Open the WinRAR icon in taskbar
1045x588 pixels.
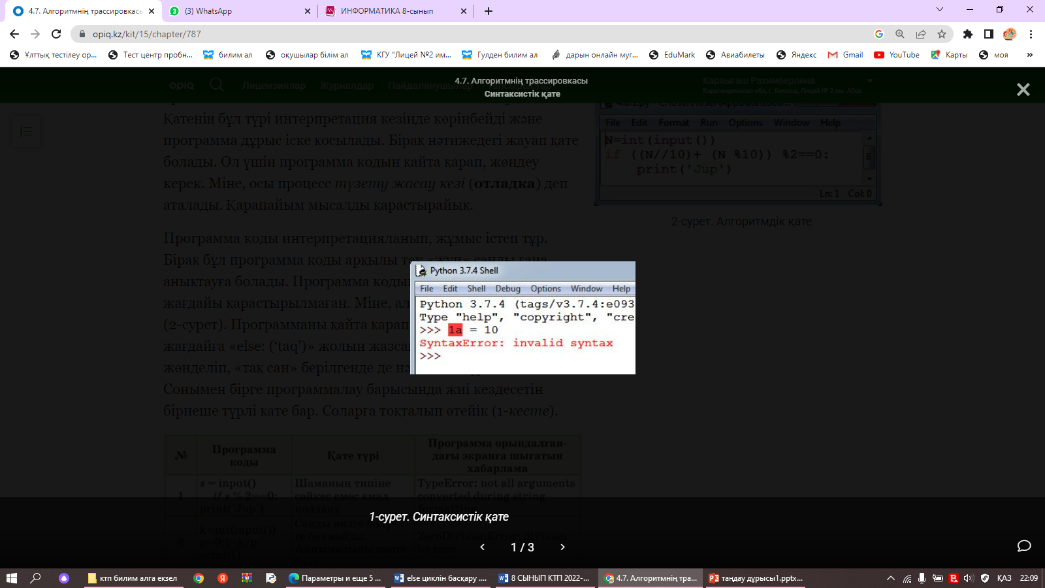tap(247, 578)
